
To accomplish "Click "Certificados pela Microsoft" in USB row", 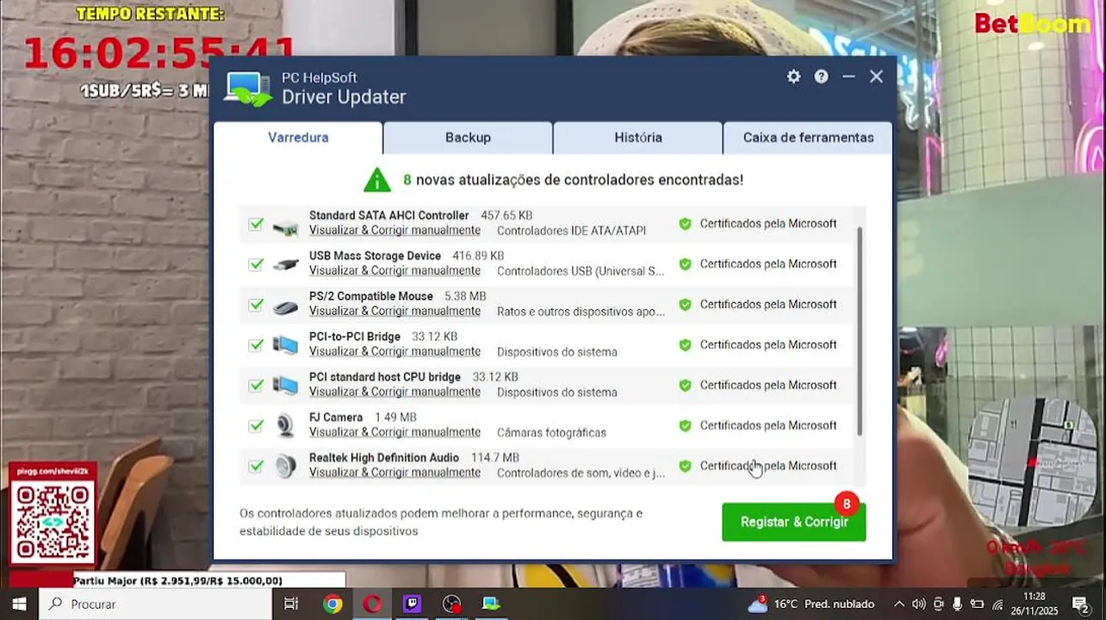I will [768, 264].
